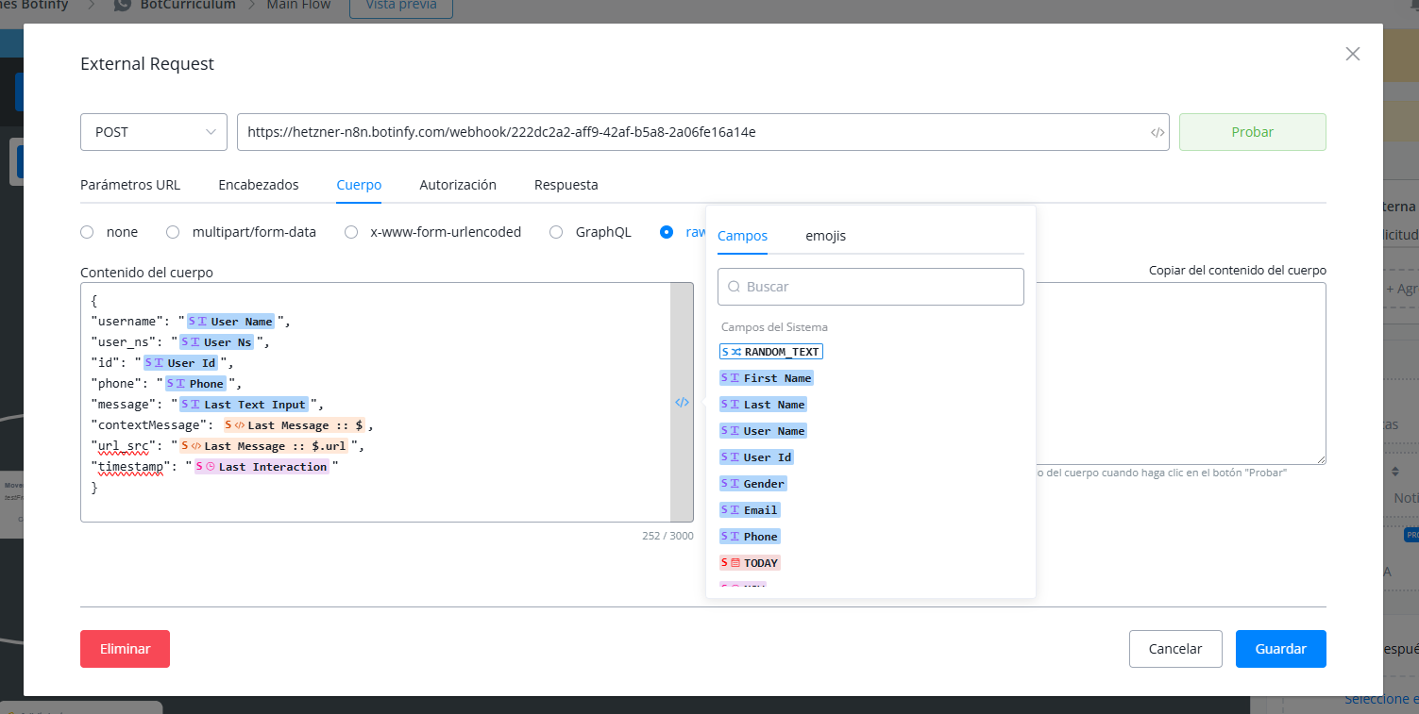
Task: Insert the User Id field from list
Action: [756, 457]
